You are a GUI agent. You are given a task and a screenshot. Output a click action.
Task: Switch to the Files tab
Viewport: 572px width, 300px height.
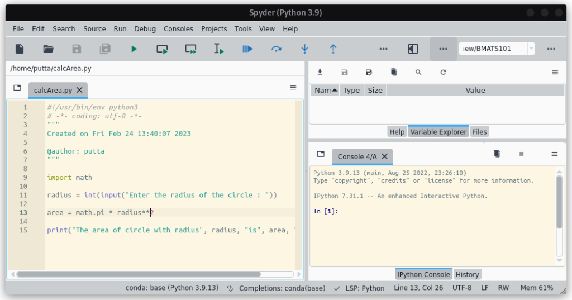pos(479,132)
